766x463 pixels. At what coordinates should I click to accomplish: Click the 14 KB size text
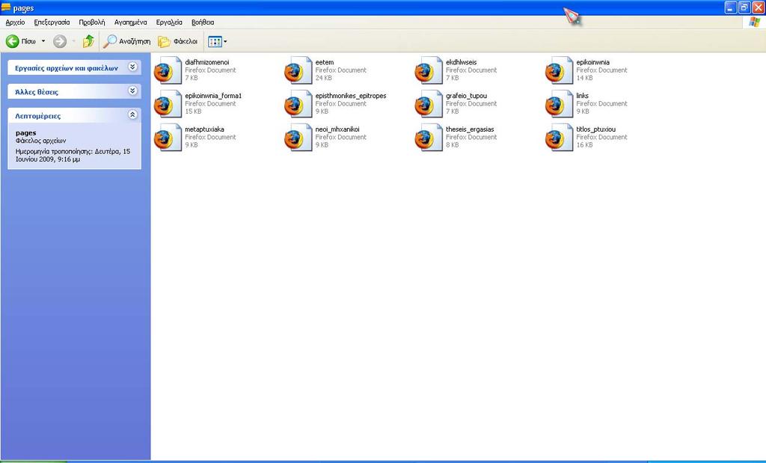[x=584, y=78]
